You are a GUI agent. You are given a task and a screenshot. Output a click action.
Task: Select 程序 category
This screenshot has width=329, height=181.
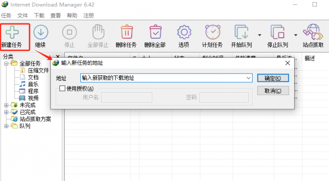tap(33, 91)
